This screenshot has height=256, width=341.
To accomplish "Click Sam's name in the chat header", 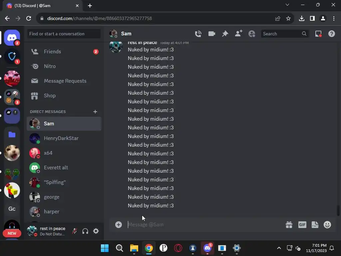I will pyautogui.click(x=126, y=34).
